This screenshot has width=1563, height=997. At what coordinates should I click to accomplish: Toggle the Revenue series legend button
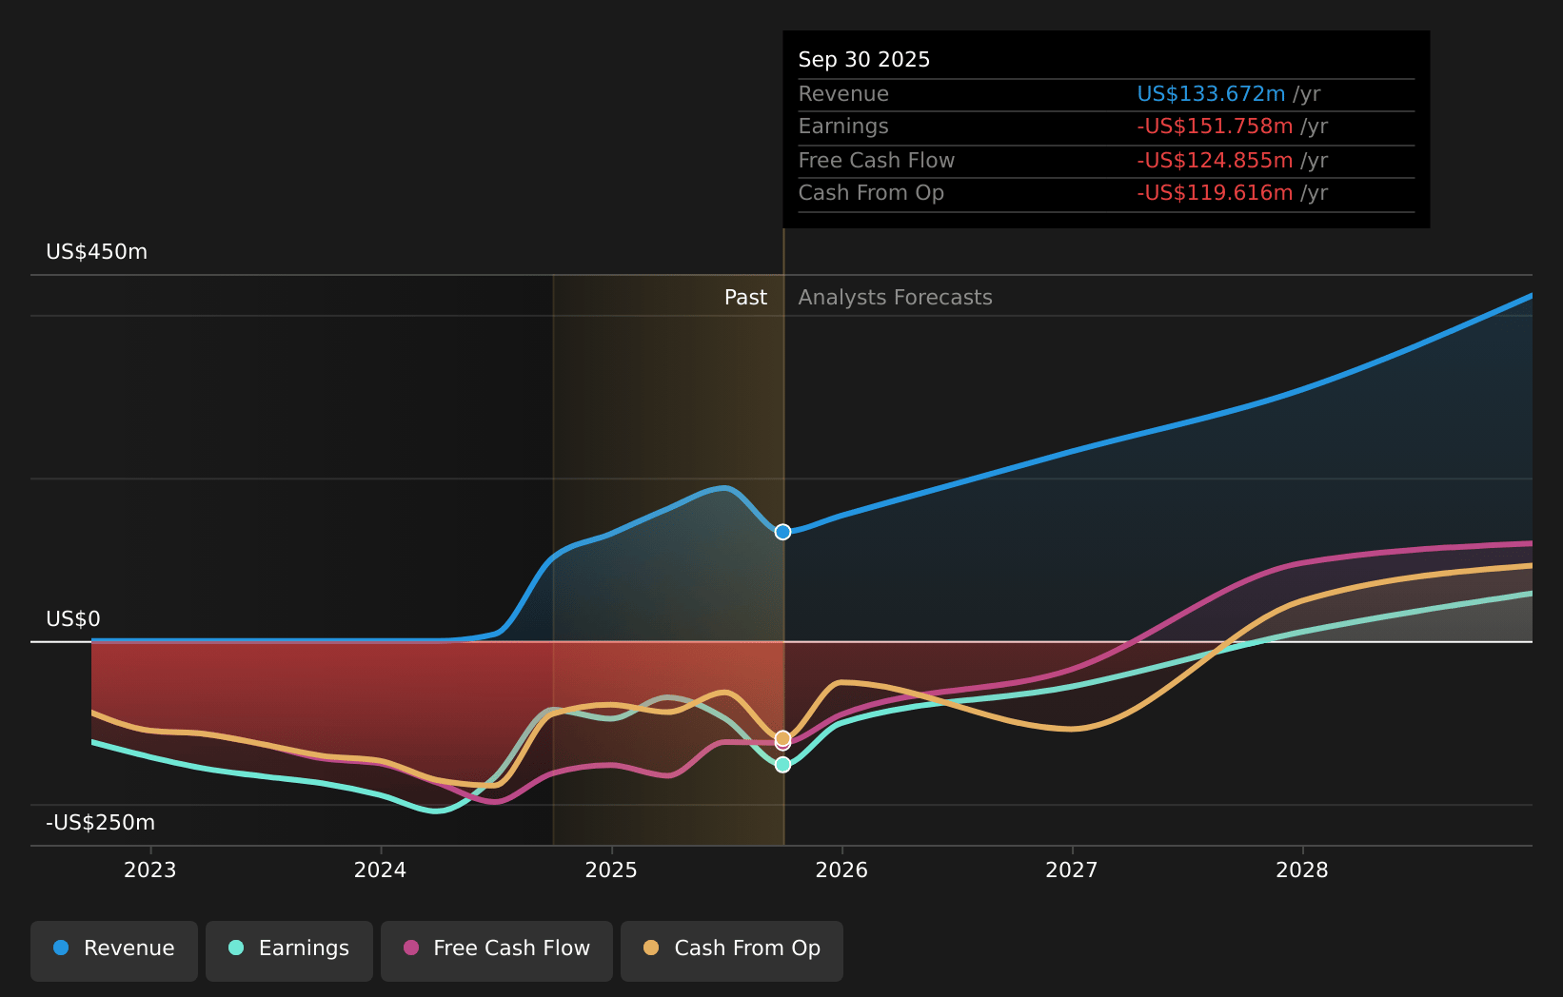coord(114,949)
